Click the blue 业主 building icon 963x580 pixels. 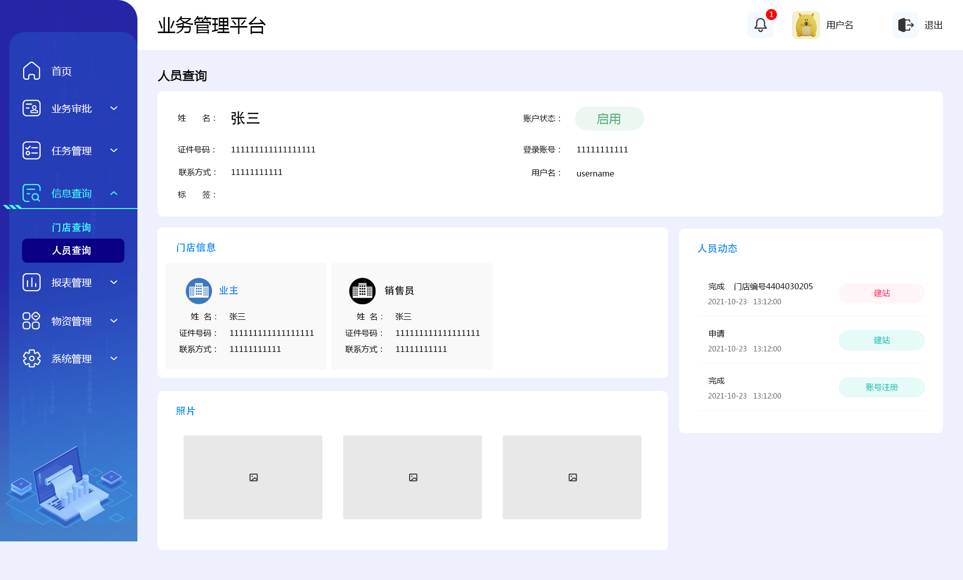[199, 291]
